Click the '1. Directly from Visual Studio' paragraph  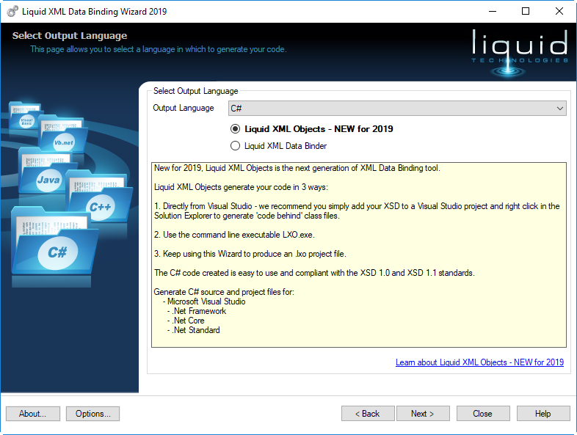tap(357, 211)
